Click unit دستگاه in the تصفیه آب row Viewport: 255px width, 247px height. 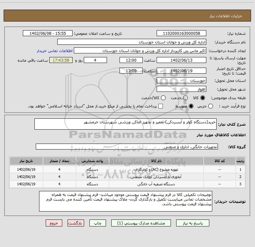(x=92, y=184)
